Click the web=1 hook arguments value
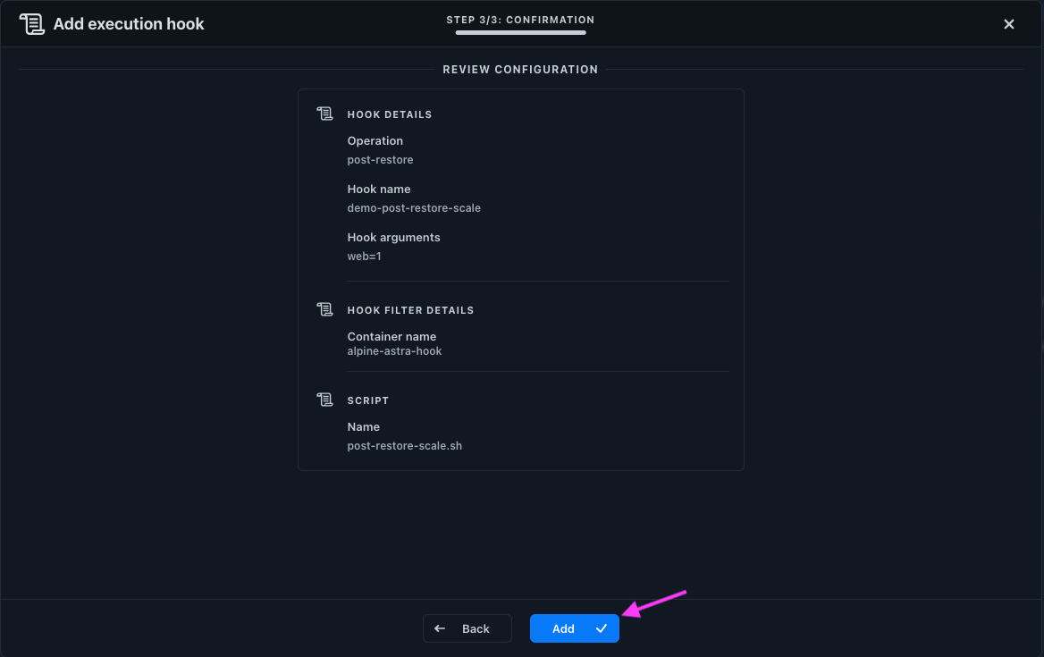Viewport: 1044px width, 657px height. (365, 257)
